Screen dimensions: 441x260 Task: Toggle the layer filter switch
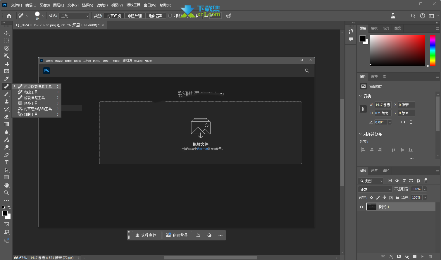(x=426, y=180)
